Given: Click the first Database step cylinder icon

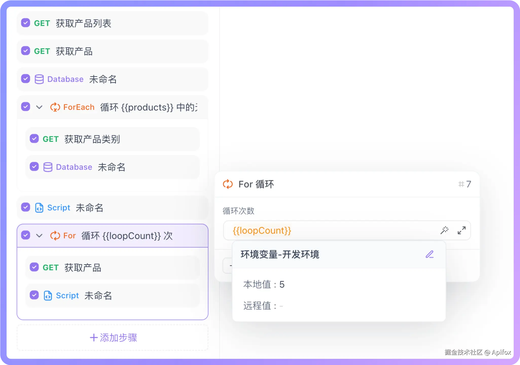Looking at the screenshot, I should click(x=39, y=79).
